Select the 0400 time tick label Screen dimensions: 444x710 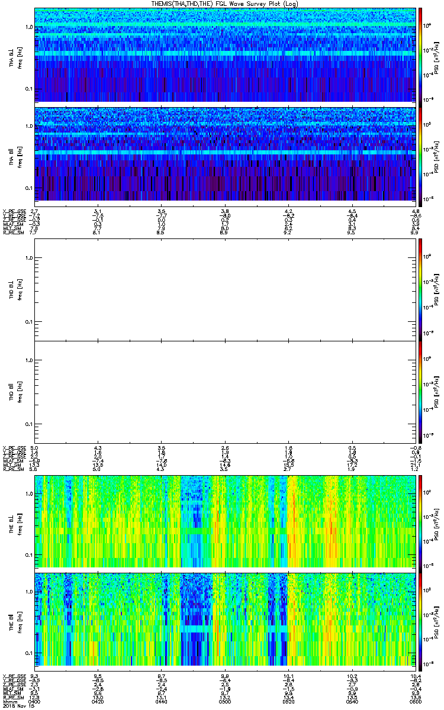click(x=34, y=702)
